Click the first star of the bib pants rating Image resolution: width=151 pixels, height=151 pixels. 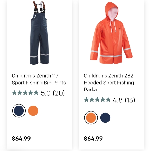coord(14,93)
